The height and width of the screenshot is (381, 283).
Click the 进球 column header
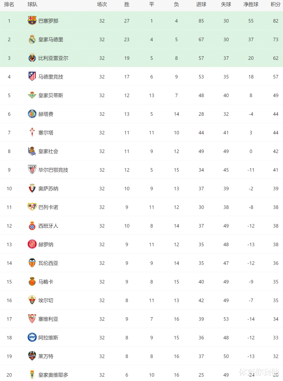coord(201,4)
